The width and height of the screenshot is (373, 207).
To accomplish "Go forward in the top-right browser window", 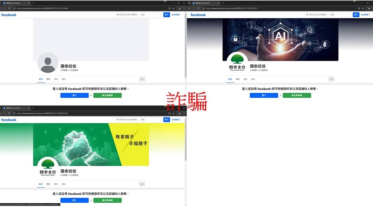I will tap(194, 8).
